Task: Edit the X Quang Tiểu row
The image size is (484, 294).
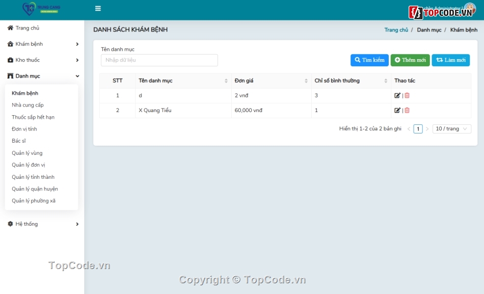Action: pos(397,110)
